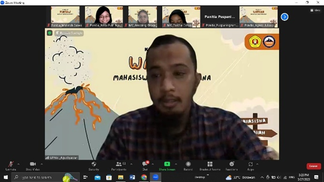
Task: Open the Security shield options
Action: tap(94, 166)
